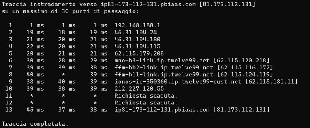310x128 pixels.
Task: Click the hop 4 address 46.31.104.115
Action: pyautogui.click(x=137, y=46)
